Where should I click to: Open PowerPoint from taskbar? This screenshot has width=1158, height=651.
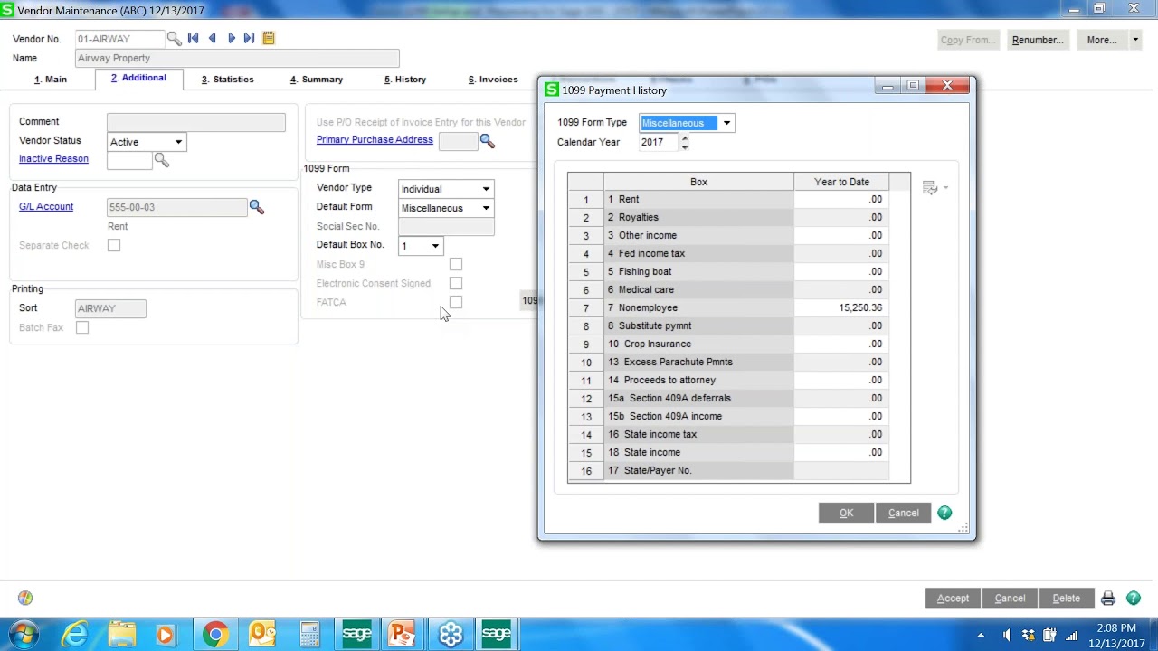pos(402,634)
